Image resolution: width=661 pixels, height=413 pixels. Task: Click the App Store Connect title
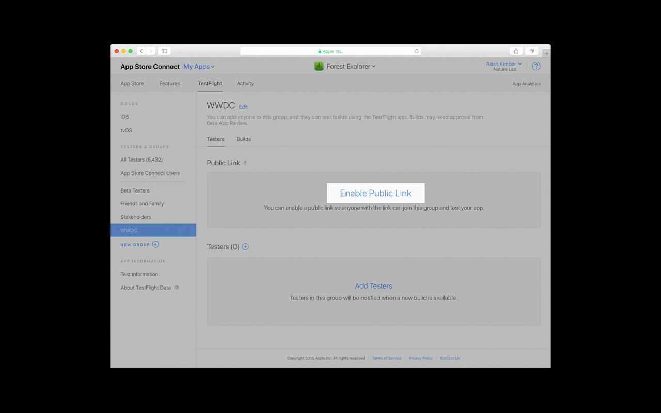point(150,67)
